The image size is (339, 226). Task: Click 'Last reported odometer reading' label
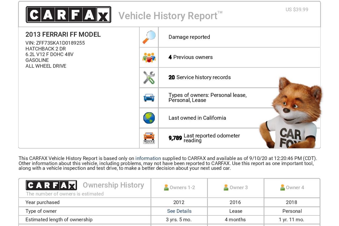(x=212, y=138)
